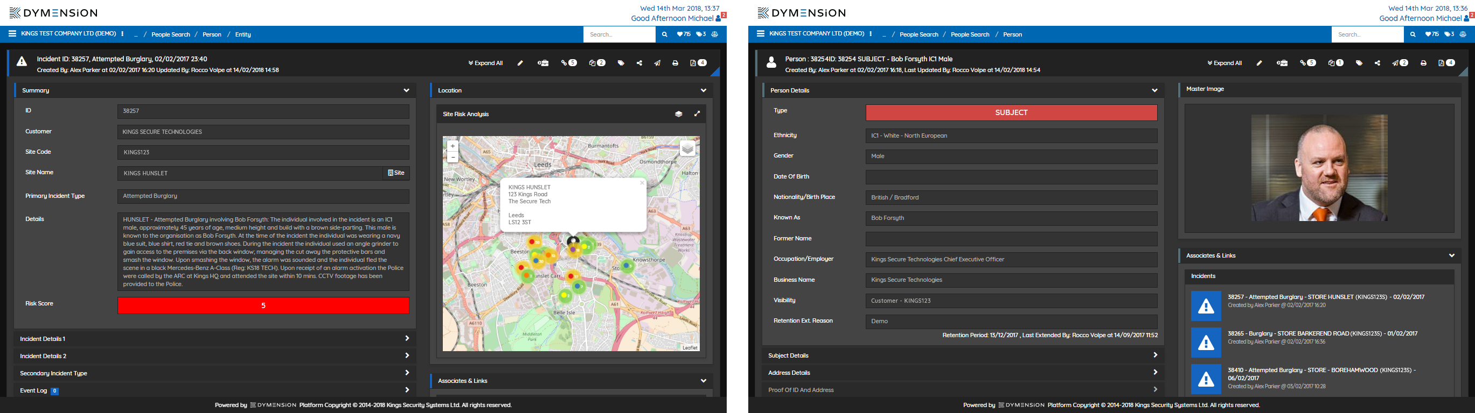Open incident copies icon showing 2
The image size is (1475, 413).
pyautogui.click(x=597, y=63)
